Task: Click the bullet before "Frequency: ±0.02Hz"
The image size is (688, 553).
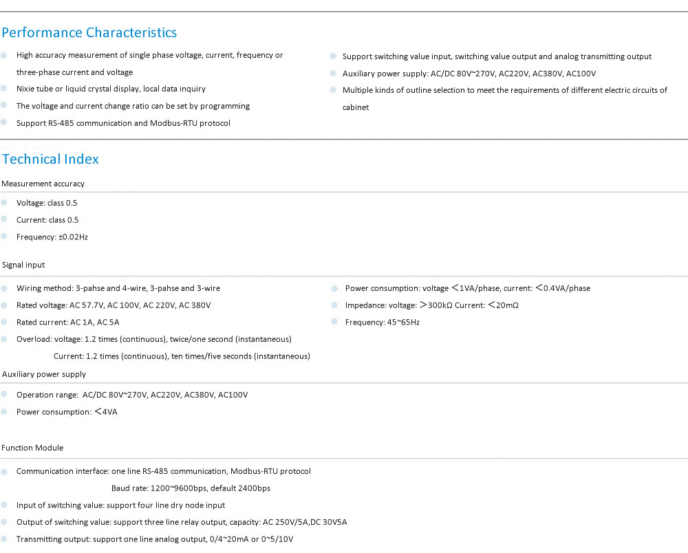Action: click(4, 237)
